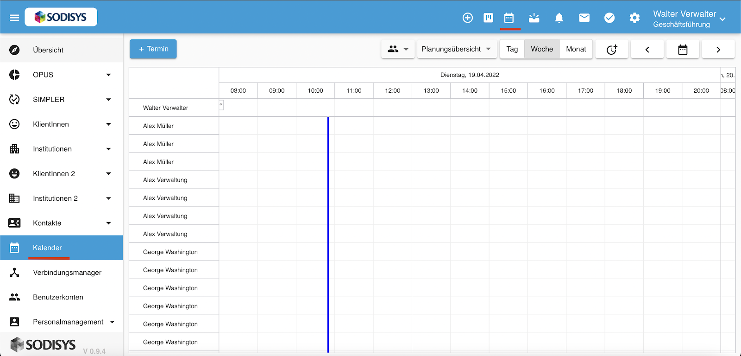
Task: Click the Dienstag, 19.04.2022 date header
Action: [x=470, y=75]
